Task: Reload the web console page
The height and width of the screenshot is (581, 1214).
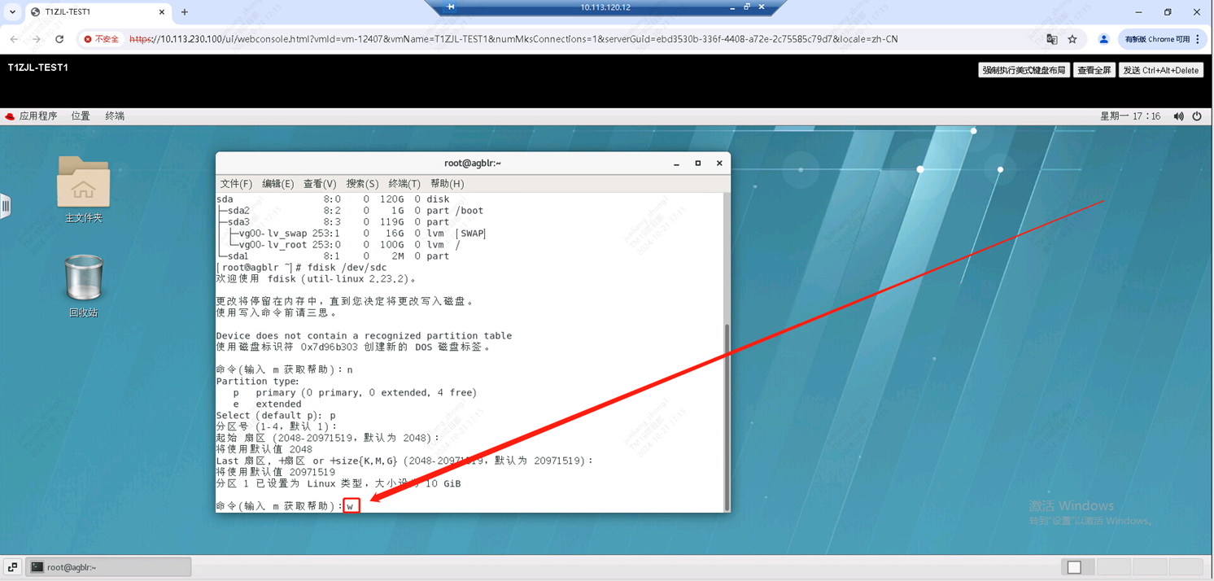Action: point(59,39)
